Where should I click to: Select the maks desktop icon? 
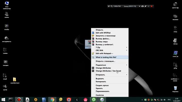[7, 27]
